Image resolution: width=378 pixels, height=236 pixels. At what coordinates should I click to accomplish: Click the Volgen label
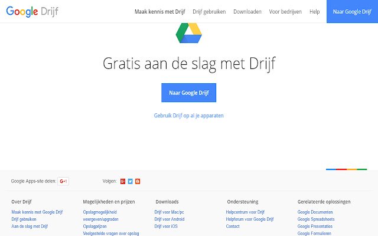point(109,181)
